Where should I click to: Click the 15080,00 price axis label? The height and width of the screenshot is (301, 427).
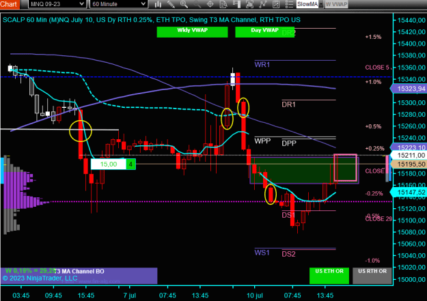point(411,232)
